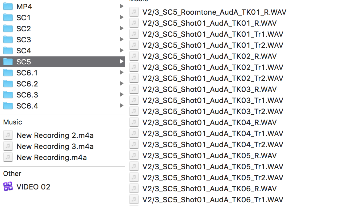Click the New Recording 3.m4a file icon
Screen dimensions: 341x206
tap(8, 146)
